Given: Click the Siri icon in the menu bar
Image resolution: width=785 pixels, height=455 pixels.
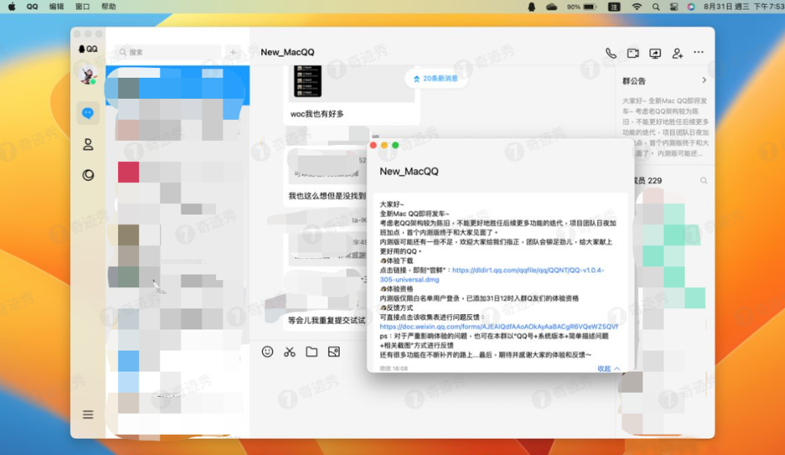Looking at the screenshot, I should click(x=691, y=6).
